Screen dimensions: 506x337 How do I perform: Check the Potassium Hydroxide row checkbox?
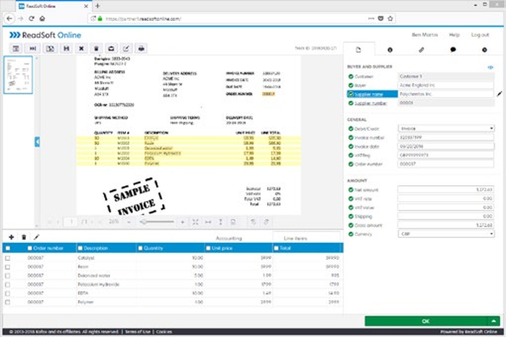point(8,285)
